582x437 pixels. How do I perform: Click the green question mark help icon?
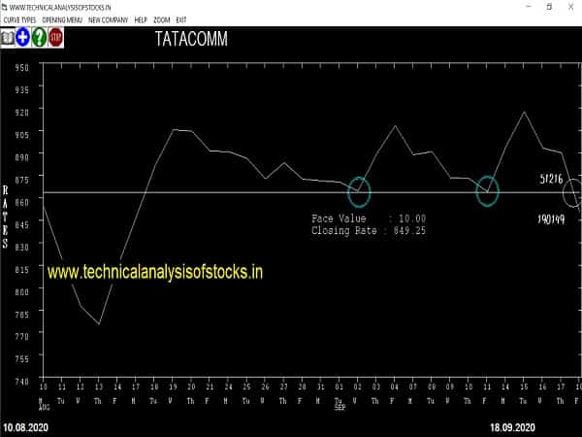click(x=39, y=37)
